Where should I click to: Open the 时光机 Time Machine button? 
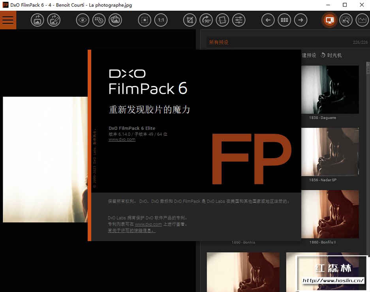click(331, 55)
